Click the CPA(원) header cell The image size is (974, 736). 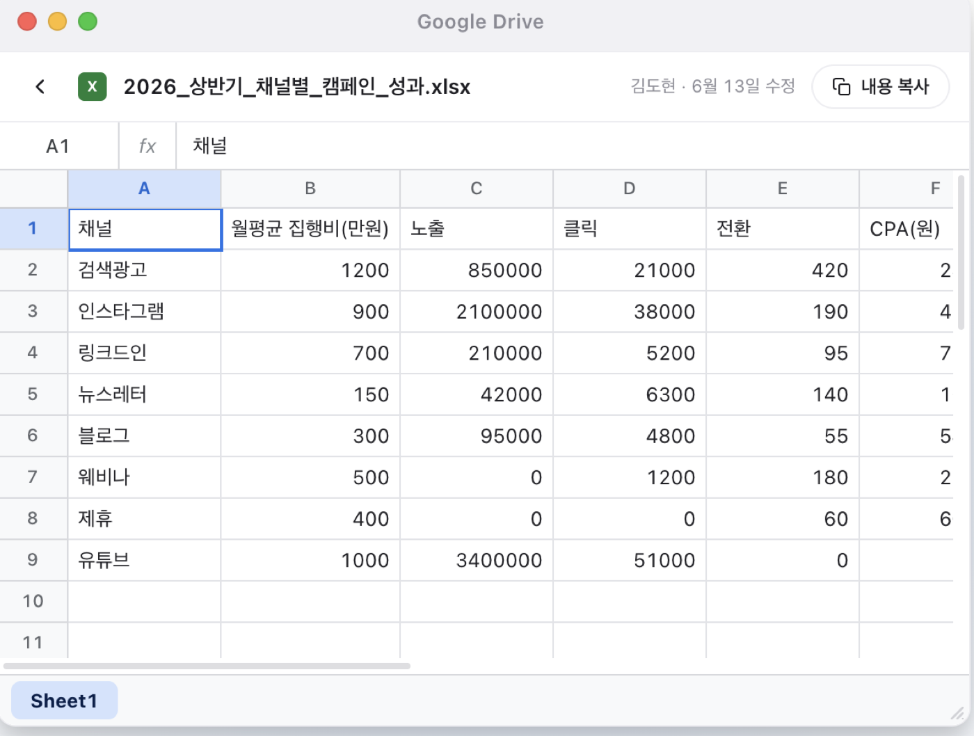(x=907, y=229)
